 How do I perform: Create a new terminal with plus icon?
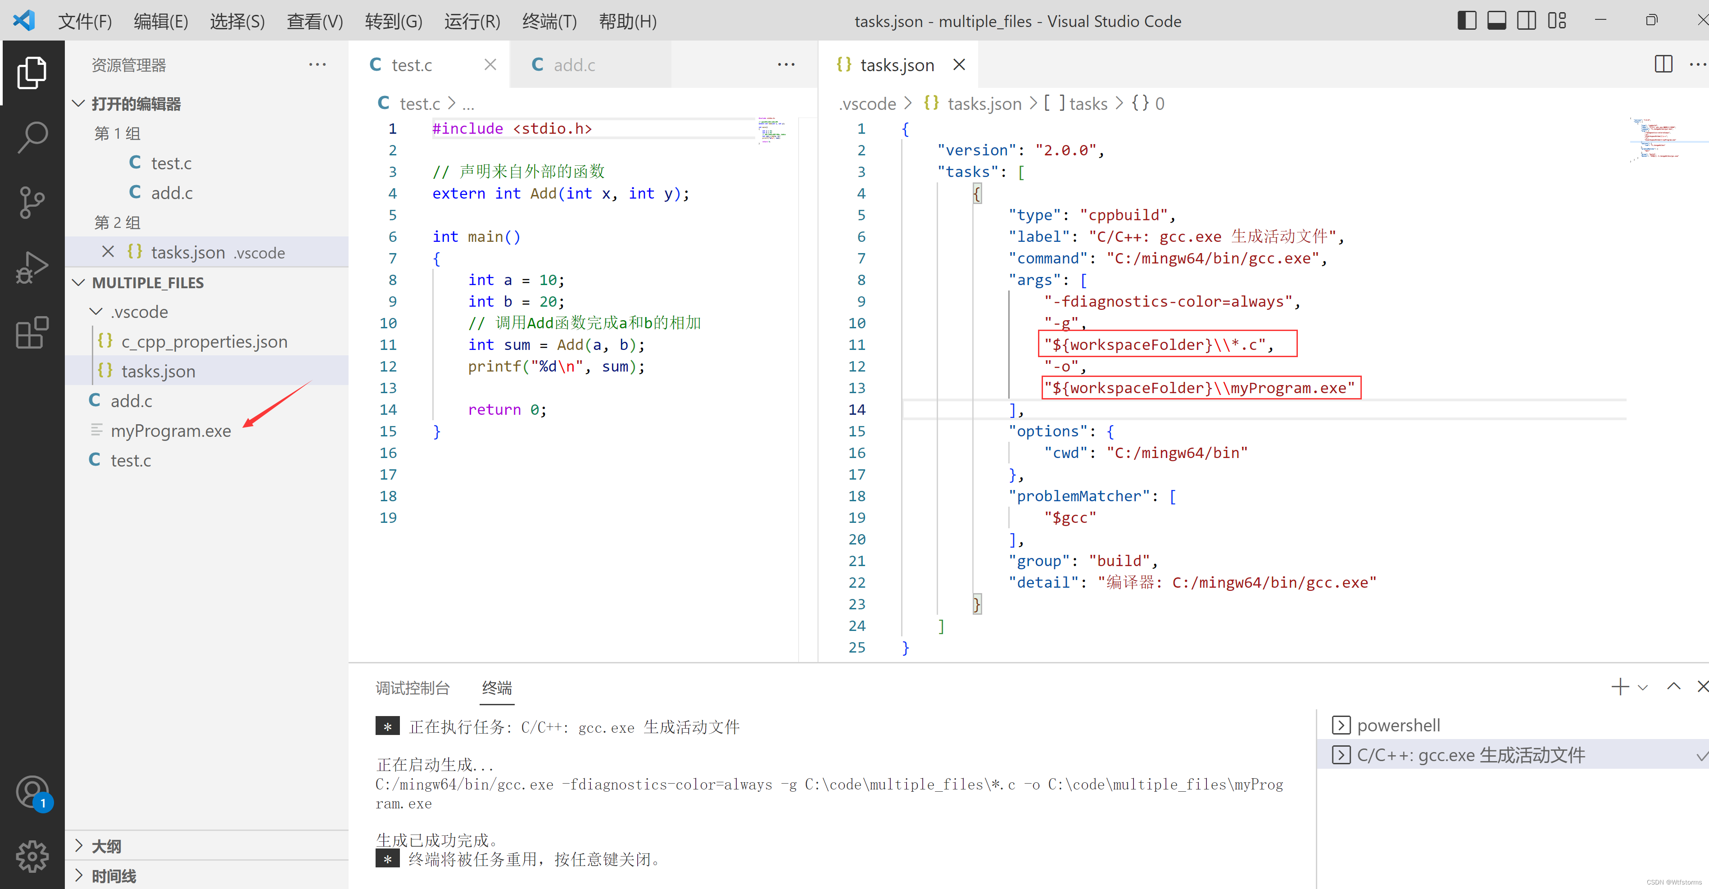[1620, 687]
